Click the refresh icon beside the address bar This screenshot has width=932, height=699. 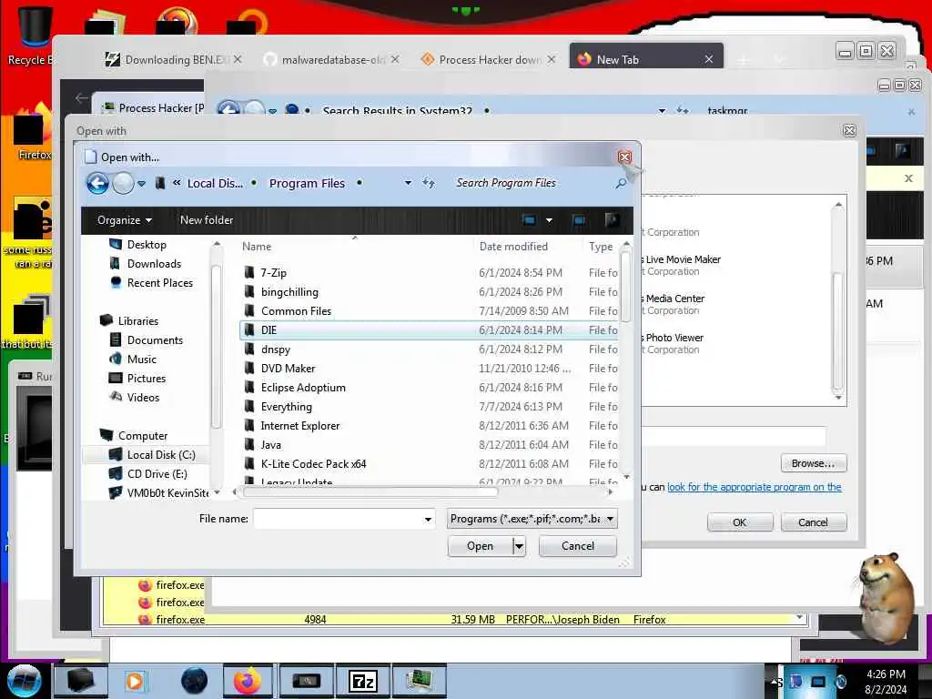[429, 183]
